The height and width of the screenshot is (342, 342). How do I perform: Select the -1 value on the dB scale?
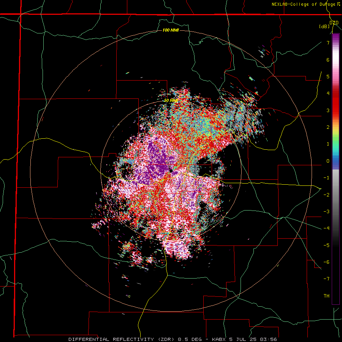[x=326, y=178]
